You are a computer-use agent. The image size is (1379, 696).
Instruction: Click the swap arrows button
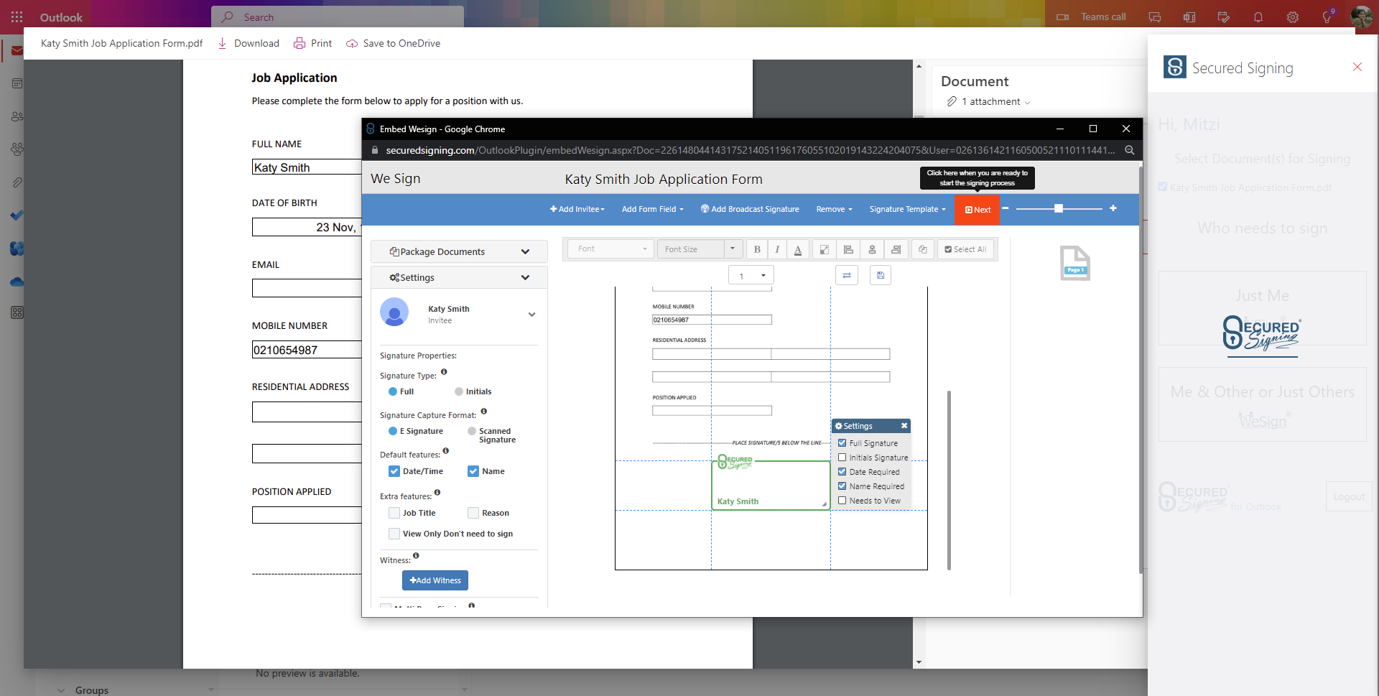pyautogui.click(x=847, y=275)
